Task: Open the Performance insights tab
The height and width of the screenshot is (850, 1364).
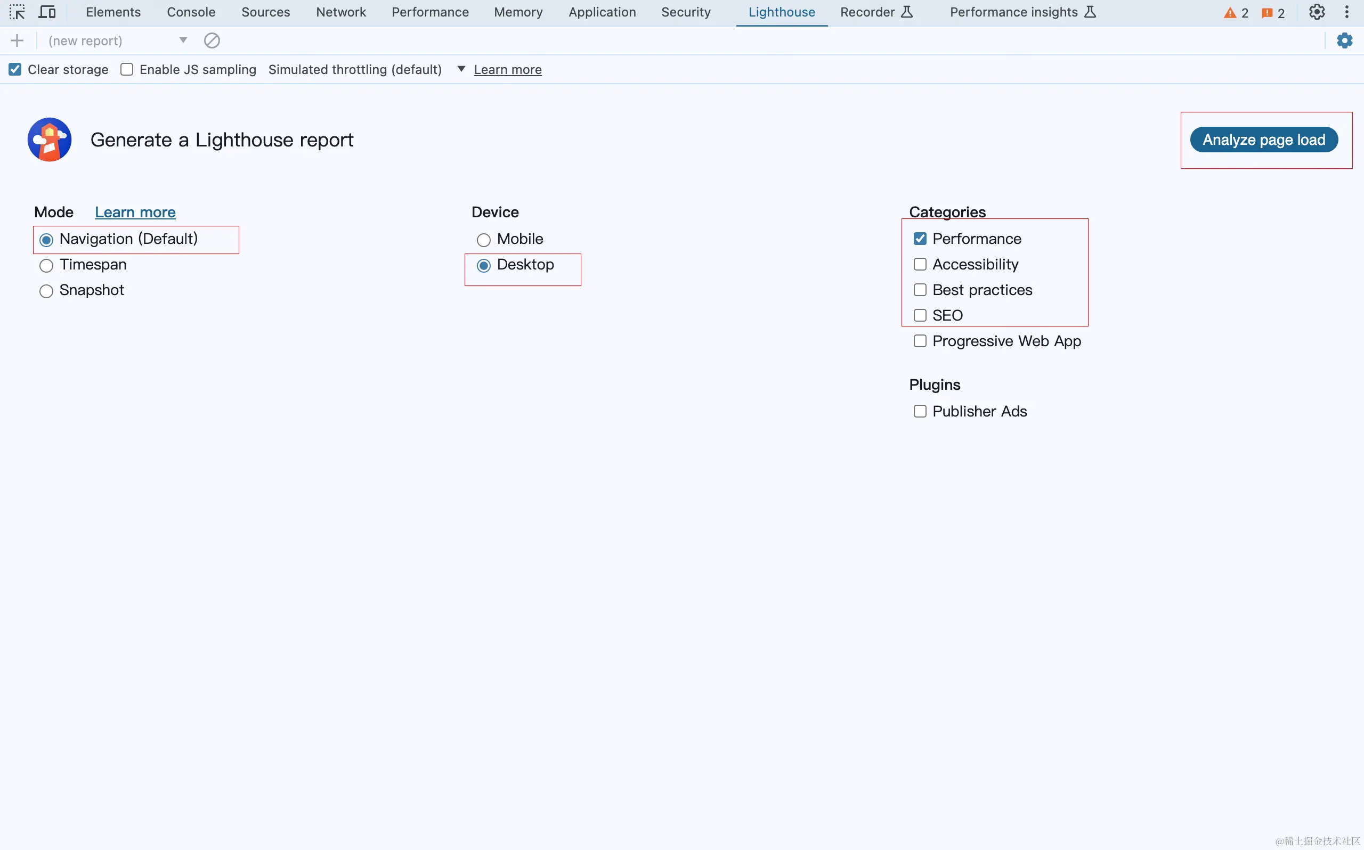Action: tap(1013, 12)
